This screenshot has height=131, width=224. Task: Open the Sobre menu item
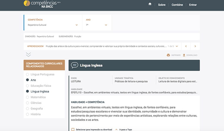162,5
